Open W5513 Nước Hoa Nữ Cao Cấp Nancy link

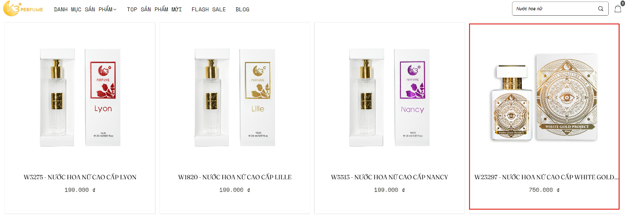390,177
